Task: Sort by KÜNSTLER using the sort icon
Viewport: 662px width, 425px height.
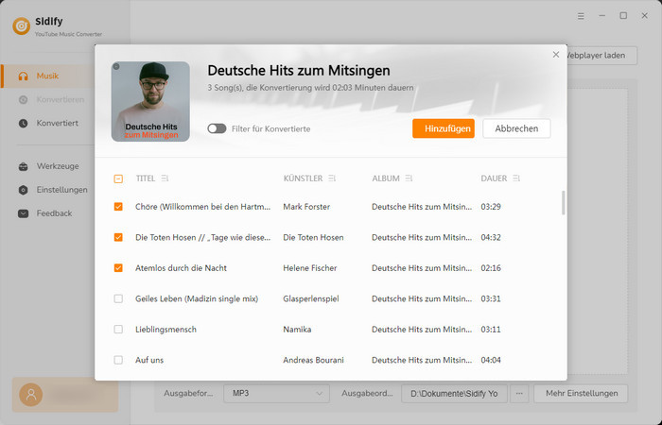Action: [332, 178]
